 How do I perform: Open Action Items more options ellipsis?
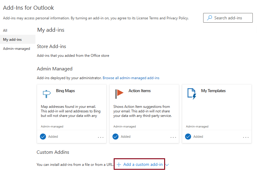(173, 137)
